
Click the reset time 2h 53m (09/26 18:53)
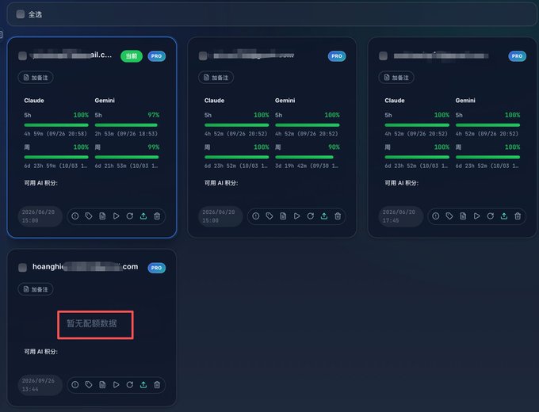[x=126, y=134]
